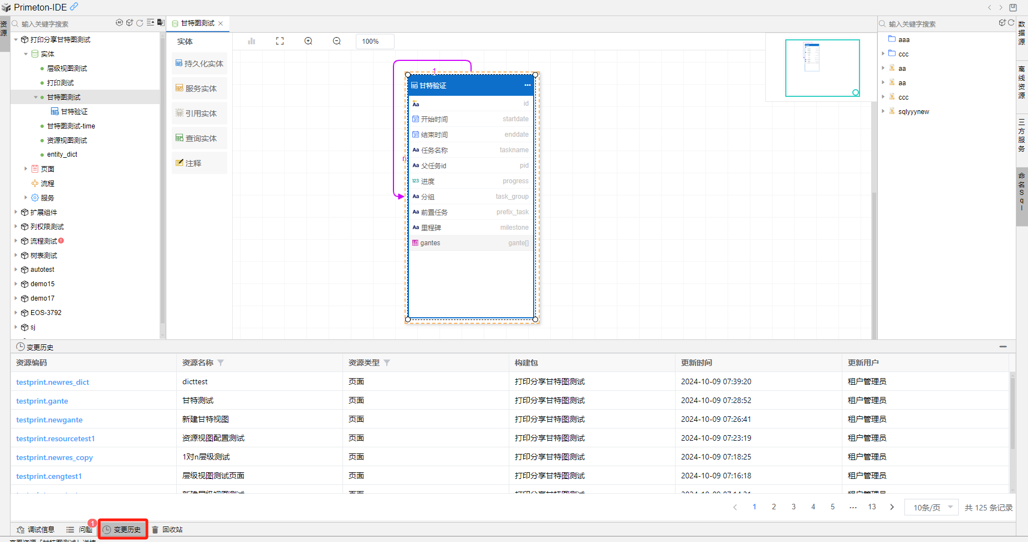Minimize the 变更历史 panel
Viewport: 1028px width, 542px height.
point(1003,347)
